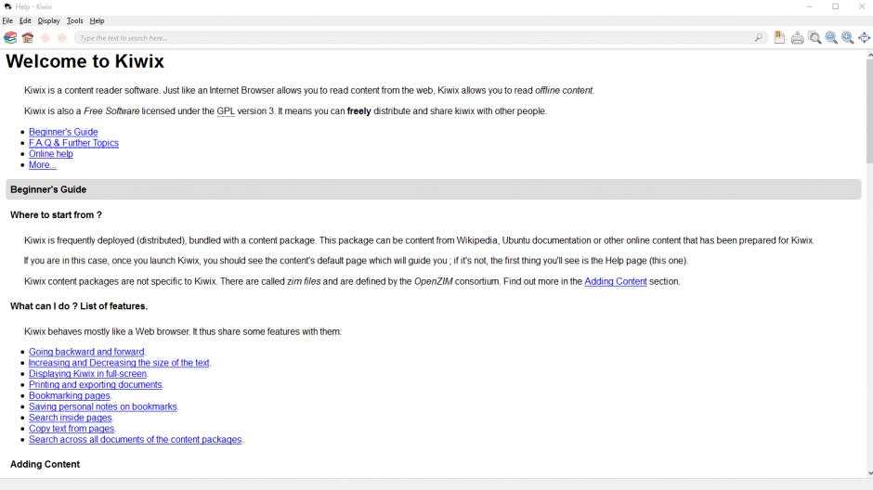Click the find-in-page icon
Viewport: 873px width, 490px height.
pyautogui.click(x=814, y=38)
